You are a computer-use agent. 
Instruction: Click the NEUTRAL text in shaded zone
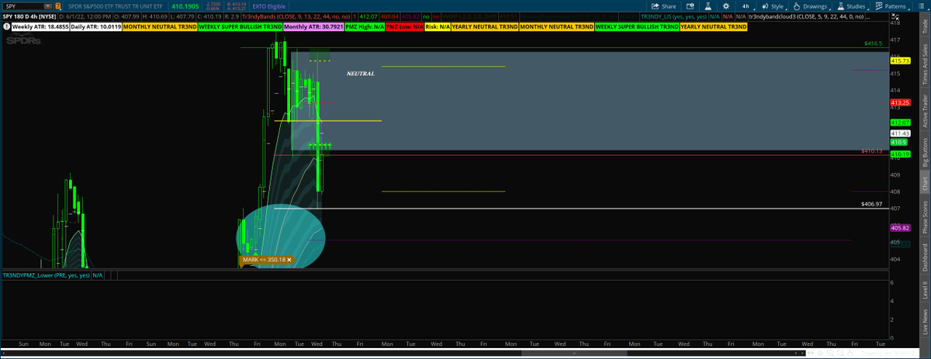click(x=360, y=74)
